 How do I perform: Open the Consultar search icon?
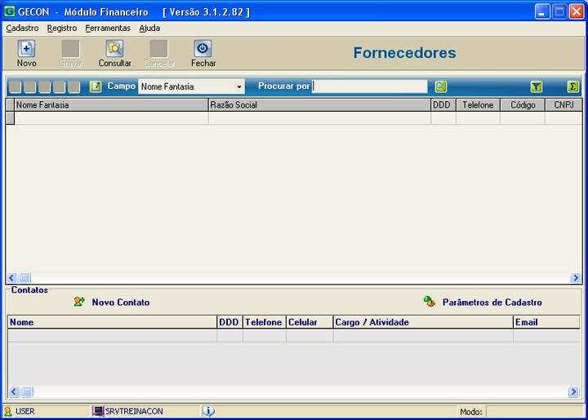click(114, 49)
